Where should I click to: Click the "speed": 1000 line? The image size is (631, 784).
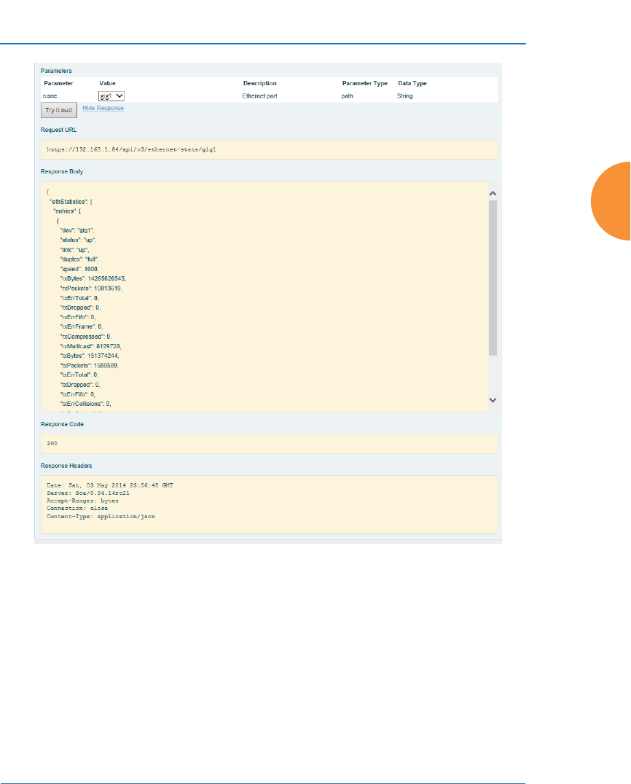tap(79, 269)
